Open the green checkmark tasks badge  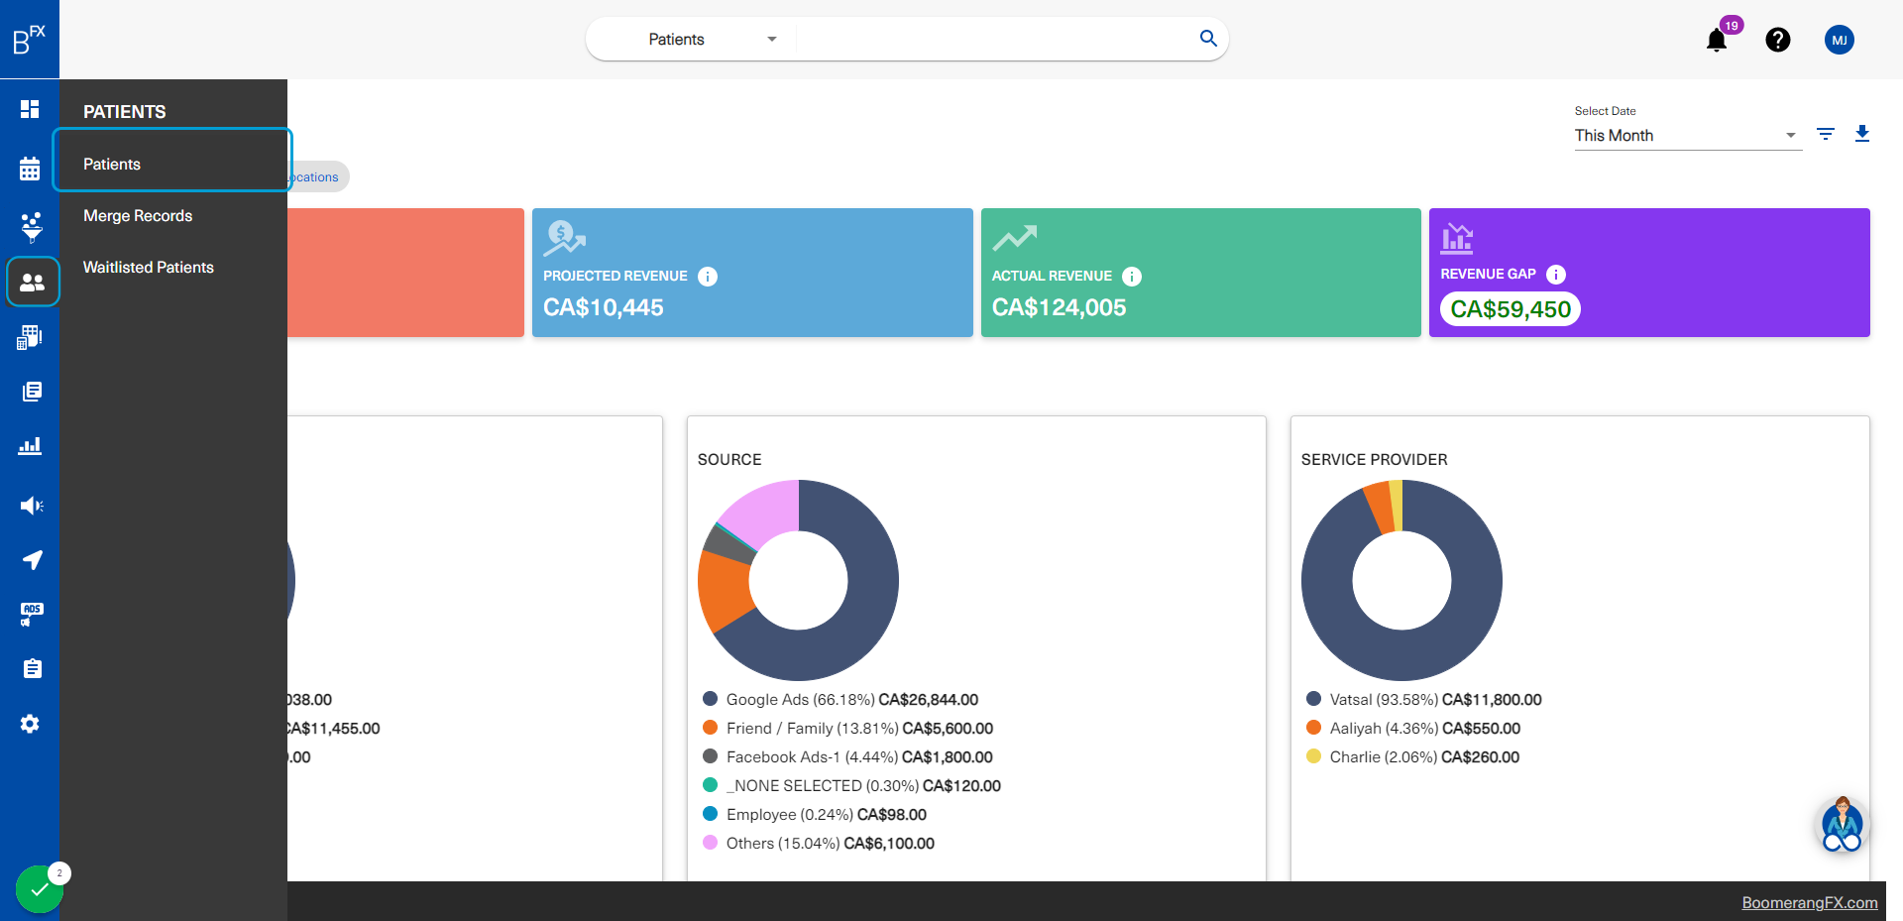40,889
